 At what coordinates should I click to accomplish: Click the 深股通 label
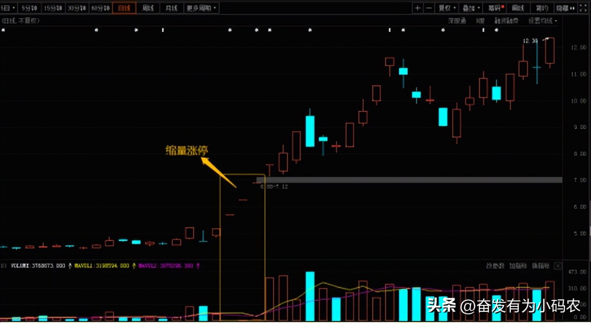457,21
